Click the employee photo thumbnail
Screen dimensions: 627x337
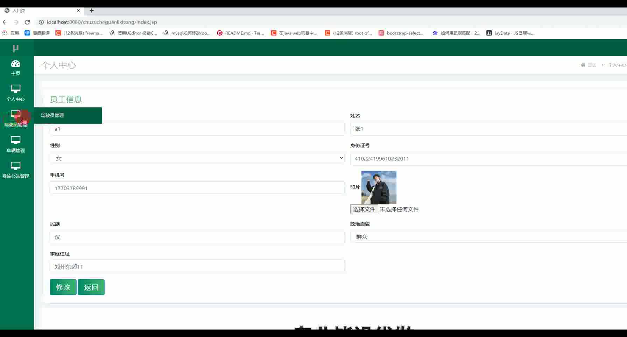[379, 187]
